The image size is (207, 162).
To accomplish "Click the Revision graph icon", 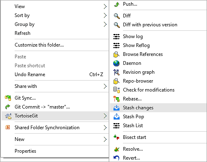I will (116, 72).
